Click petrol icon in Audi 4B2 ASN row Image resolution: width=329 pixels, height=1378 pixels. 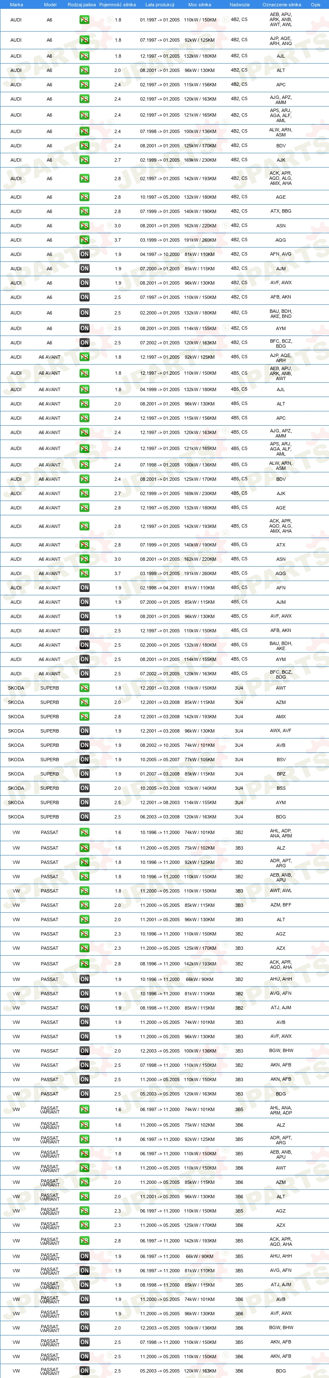(x=85, y=226)
